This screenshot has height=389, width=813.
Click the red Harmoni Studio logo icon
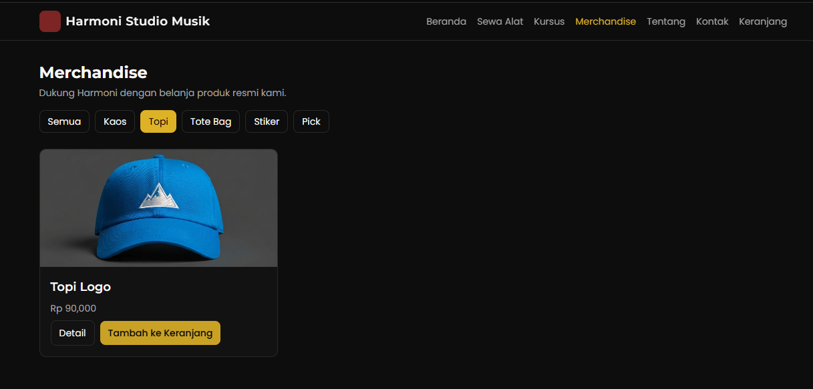50,21
